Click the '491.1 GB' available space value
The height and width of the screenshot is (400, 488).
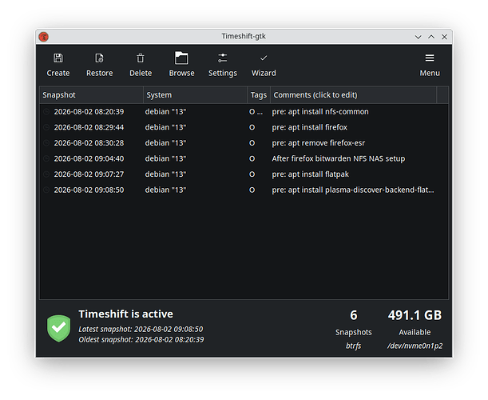pos(415,315)
